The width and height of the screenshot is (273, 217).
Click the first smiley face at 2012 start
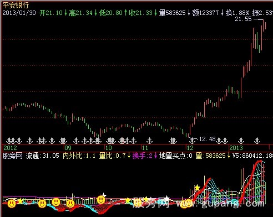click(x=12, y=204)
